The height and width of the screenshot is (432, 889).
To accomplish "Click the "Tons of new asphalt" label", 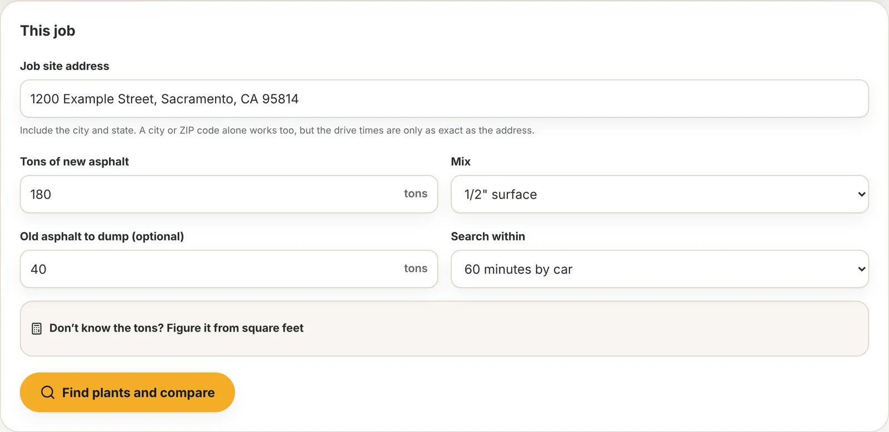I will (74, 162).
